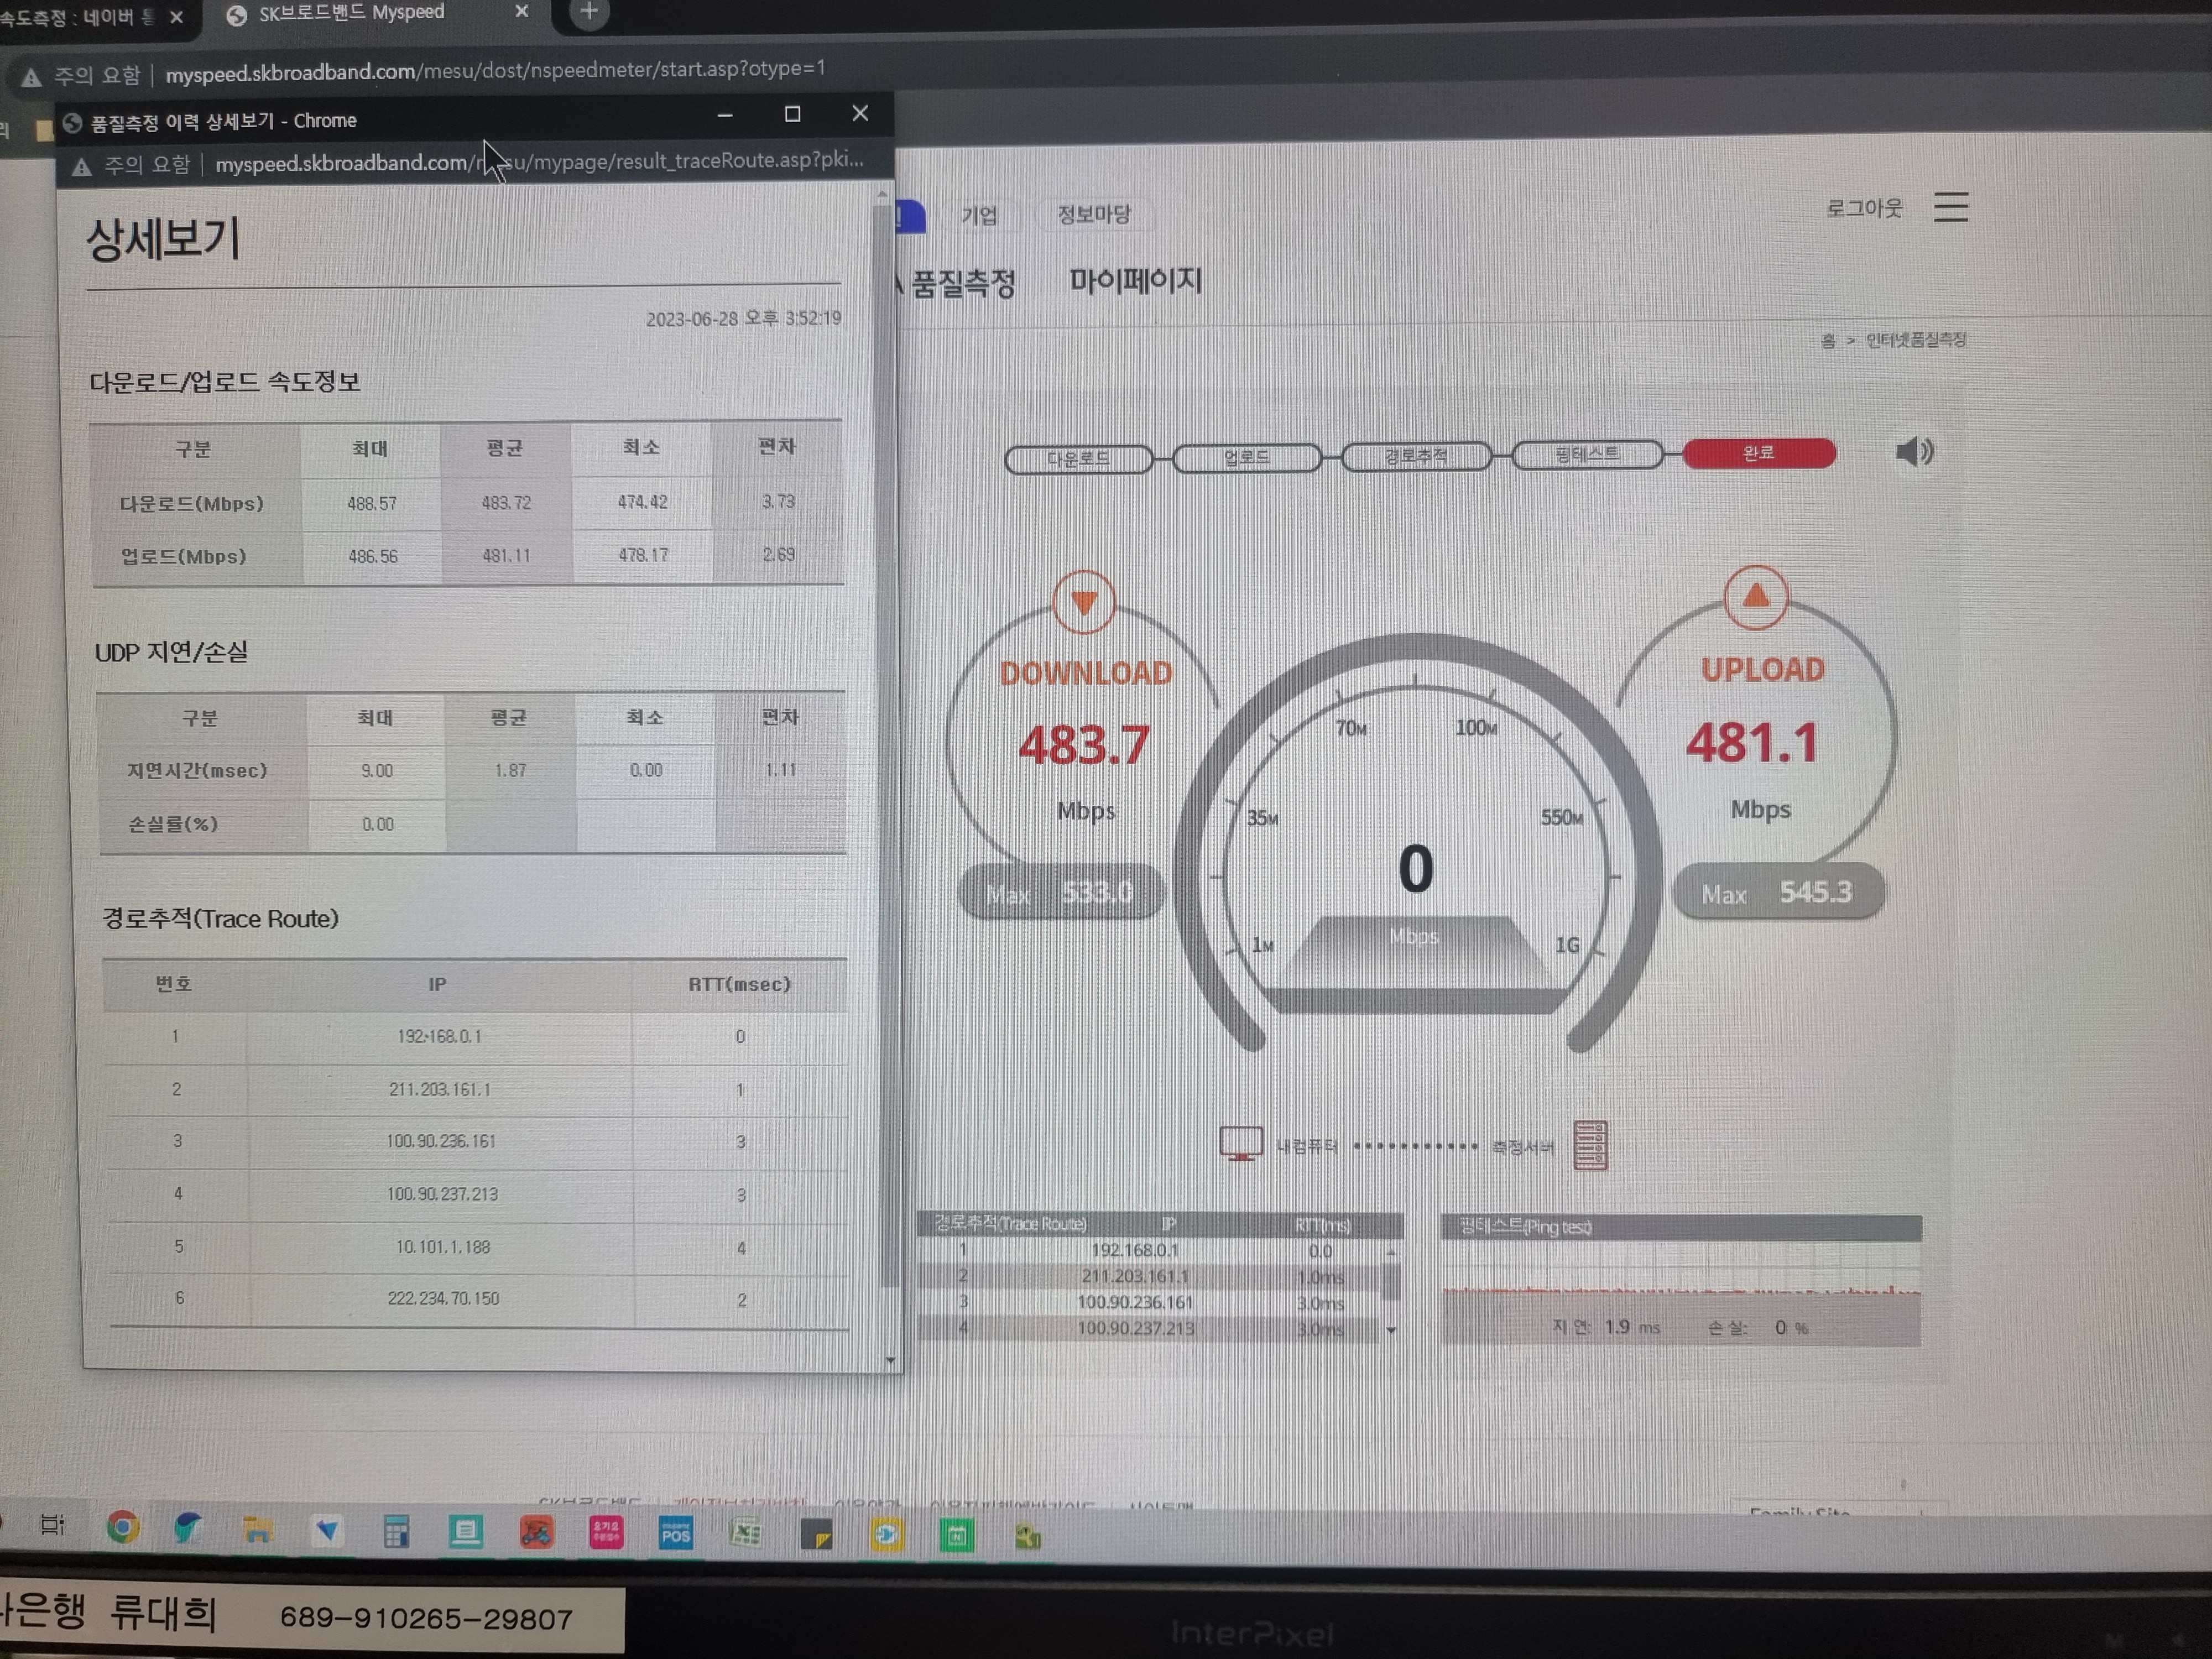Click trace route list down arrow
2212x1659 pixels.
click(x=1391, y=1330)
